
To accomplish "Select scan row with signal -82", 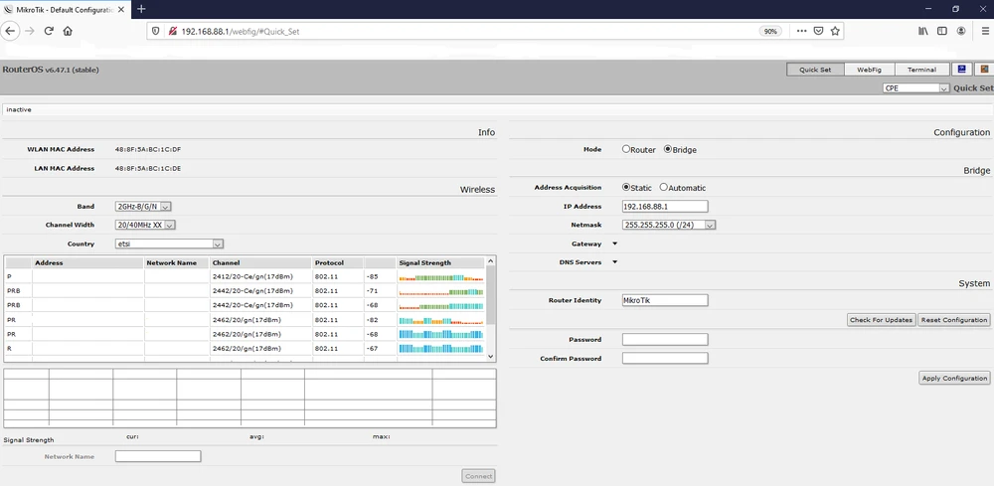I will [246, 320].
